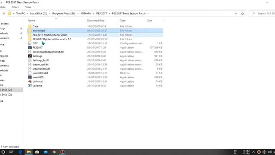Click the 1 item selected status text
The height and width of the screenshot is (155, 275).
click(10, 146)
